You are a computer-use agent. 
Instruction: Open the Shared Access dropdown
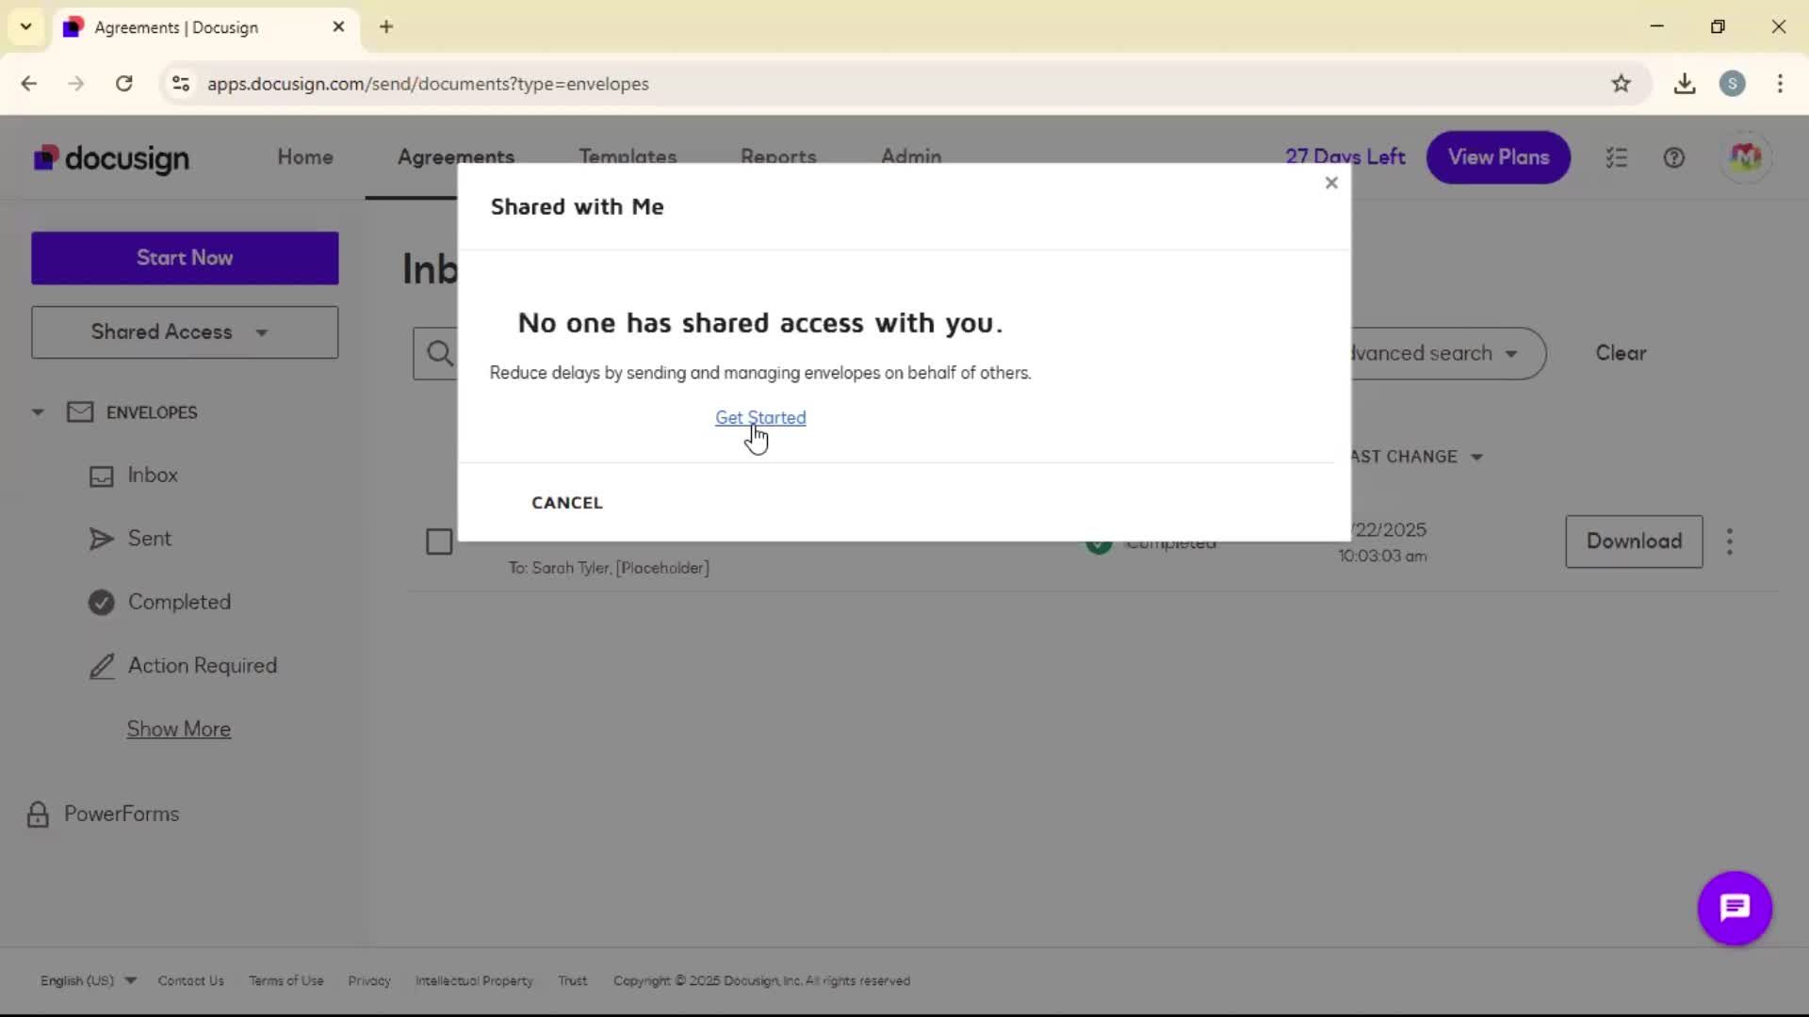185,332
